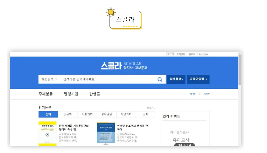Click keyword 유아교사
Viewport: 267px width, 153px height.
[181, 140]
